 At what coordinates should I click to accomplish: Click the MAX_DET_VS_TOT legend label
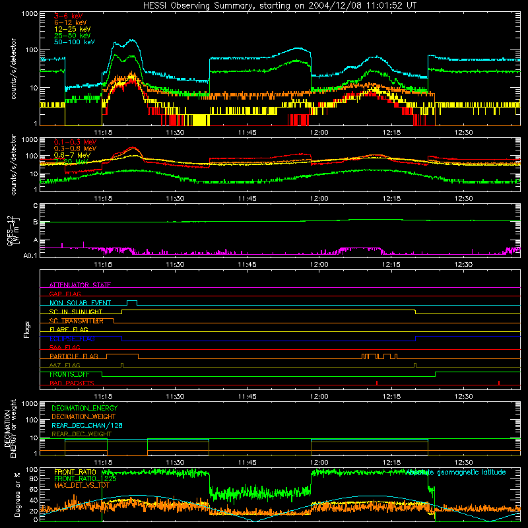tap(82, 485)
